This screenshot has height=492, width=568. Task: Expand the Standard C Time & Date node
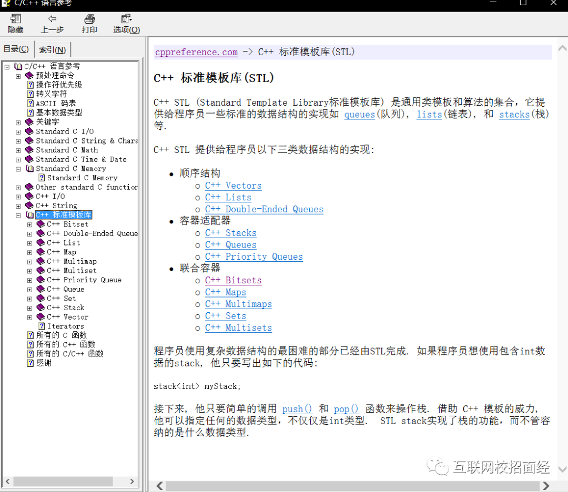pos(18,160)
